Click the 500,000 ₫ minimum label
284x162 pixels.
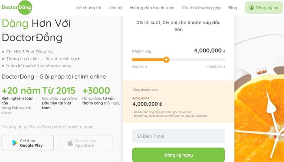click(139, 67)
